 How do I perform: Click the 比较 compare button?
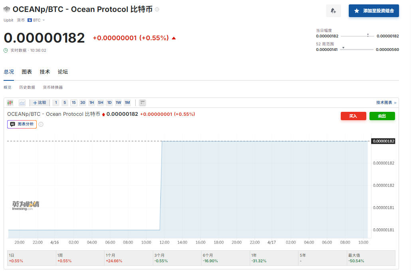tap(40, 103)
